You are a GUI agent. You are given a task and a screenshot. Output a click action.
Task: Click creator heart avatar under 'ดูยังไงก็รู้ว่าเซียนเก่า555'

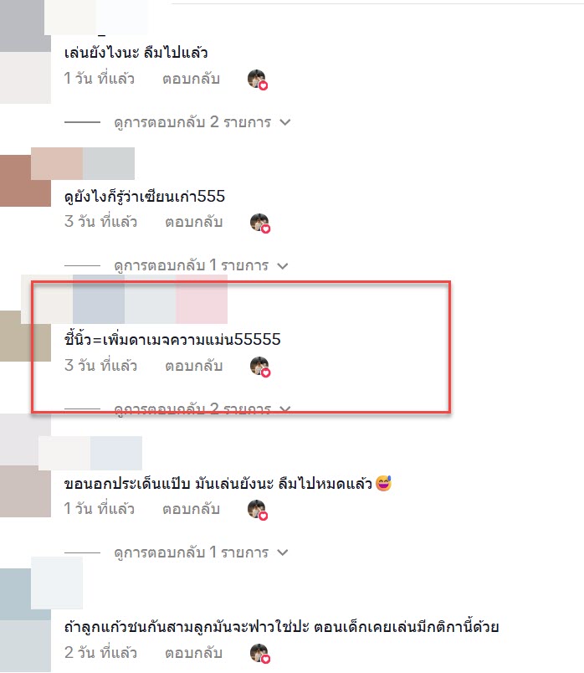tap(260, 223)
